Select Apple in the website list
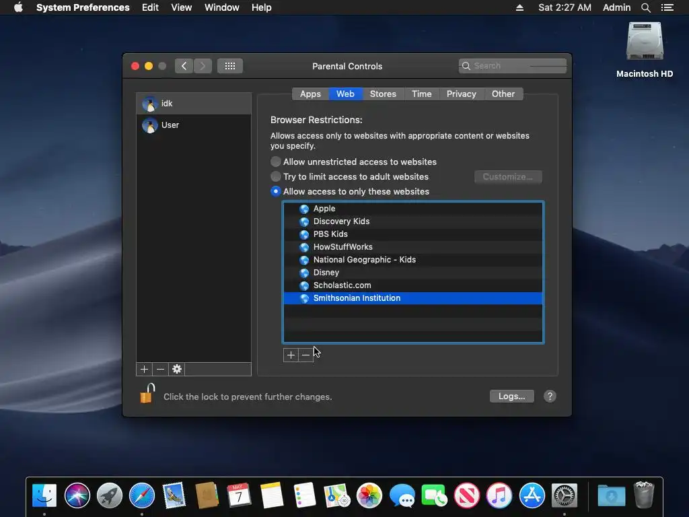Image resolution: width=689 pixels, height=517 pixels. click(413, 209)
